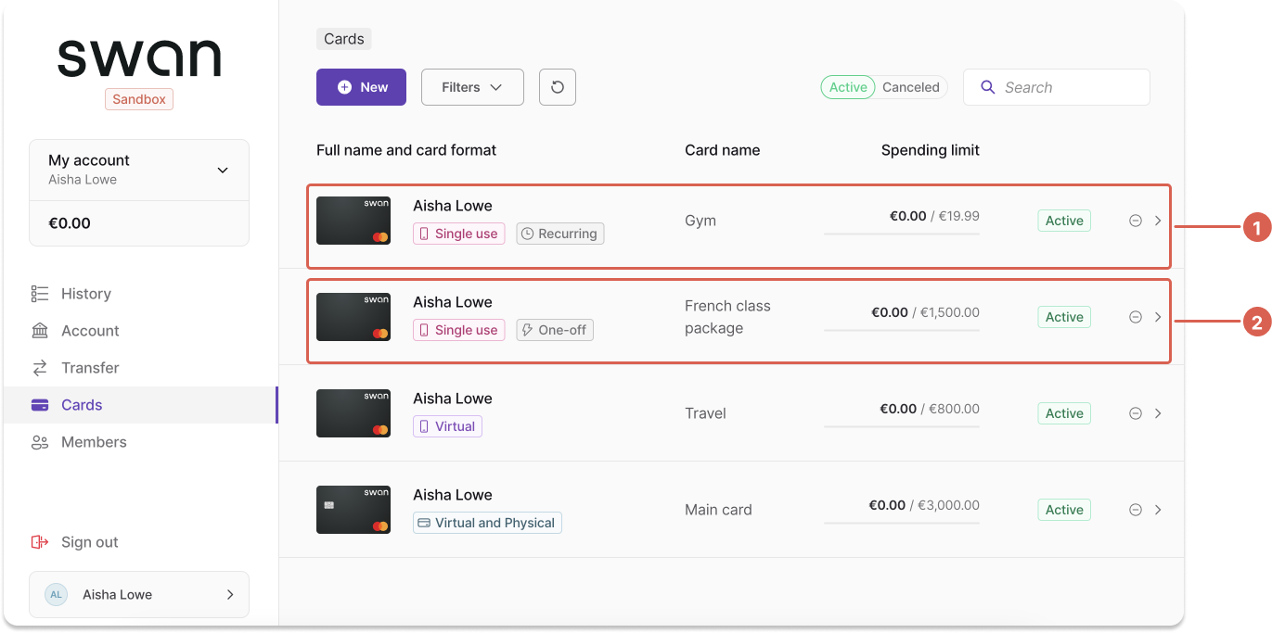This screenshot has height=633, width=1272.
Task: Select the Account sidebar icon
Action: (39, 330)
